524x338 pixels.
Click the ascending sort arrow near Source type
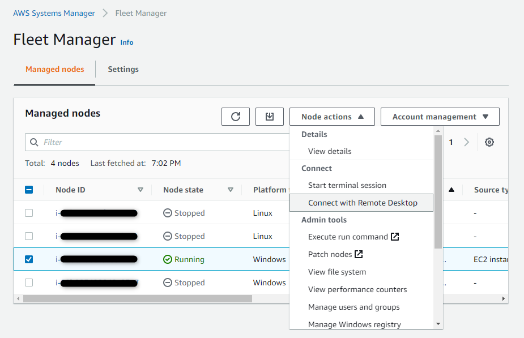(451, 190)
